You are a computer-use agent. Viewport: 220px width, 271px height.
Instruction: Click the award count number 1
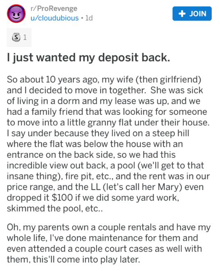(25, 37)
